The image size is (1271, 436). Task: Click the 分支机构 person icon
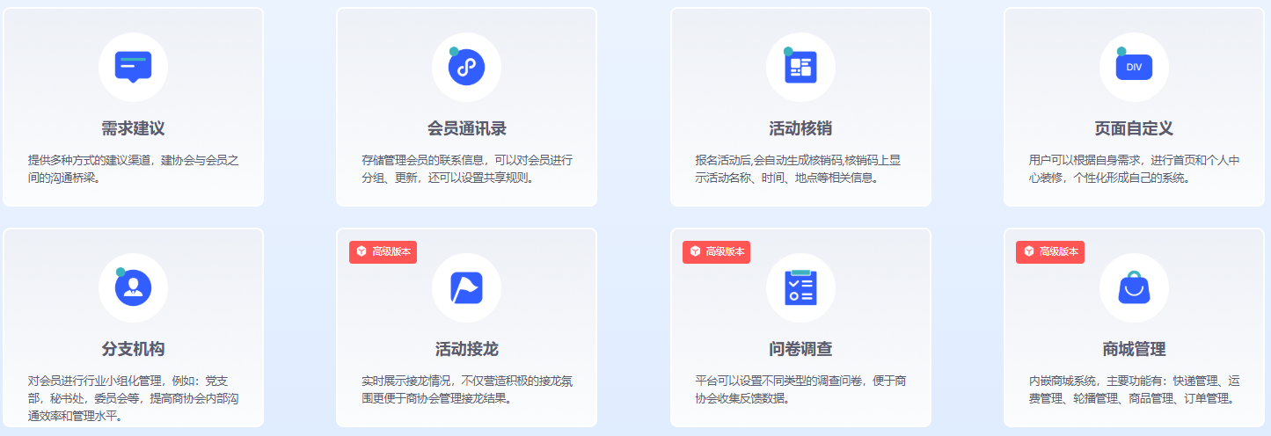tap(133, 287)
